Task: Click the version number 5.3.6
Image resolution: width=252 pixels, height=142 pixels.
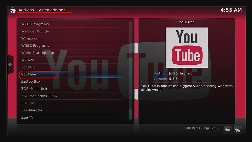Action: tap(173, 79)
